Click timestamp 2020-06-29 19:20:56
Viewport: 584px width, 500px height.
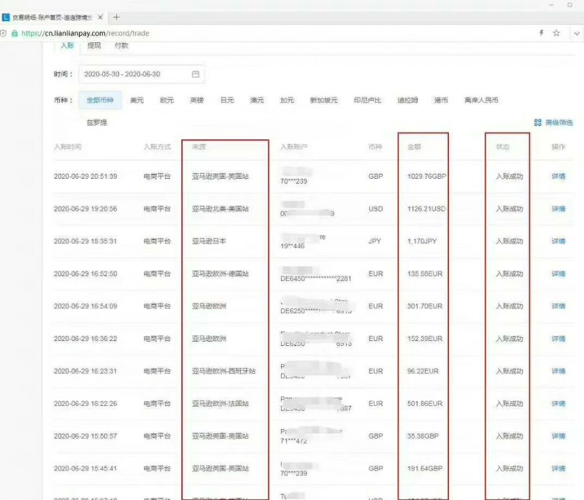(x=85, y=209)
